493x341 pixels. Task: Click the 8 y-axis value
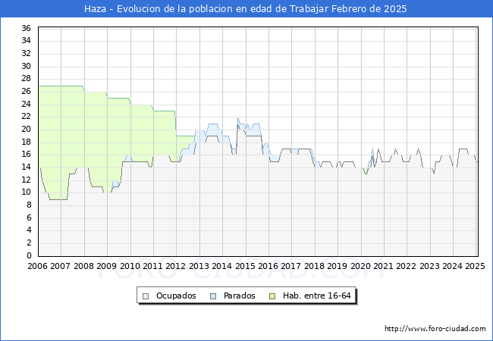[x=29, y=205]
